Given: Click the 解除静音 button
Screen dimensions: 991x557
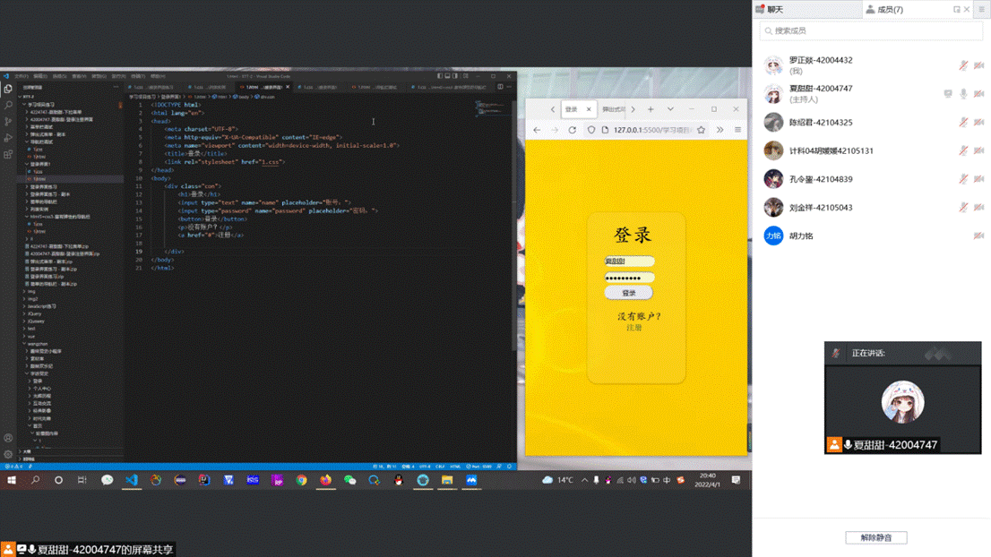Looking at the screenshot, I should [875, 537].
